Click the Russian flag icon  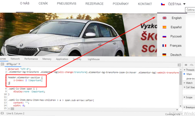[x=165, y=36]
